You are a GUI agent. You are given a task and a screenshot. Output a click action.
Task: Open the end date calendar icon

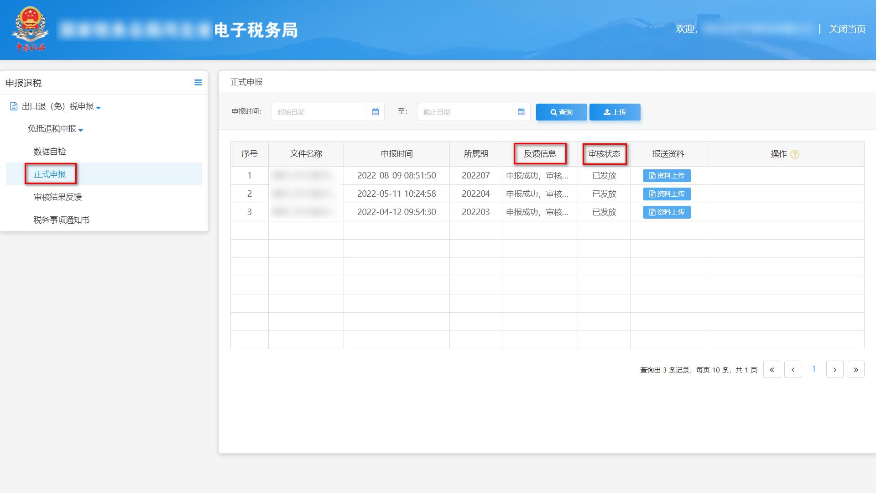click(x=521, y=112)
